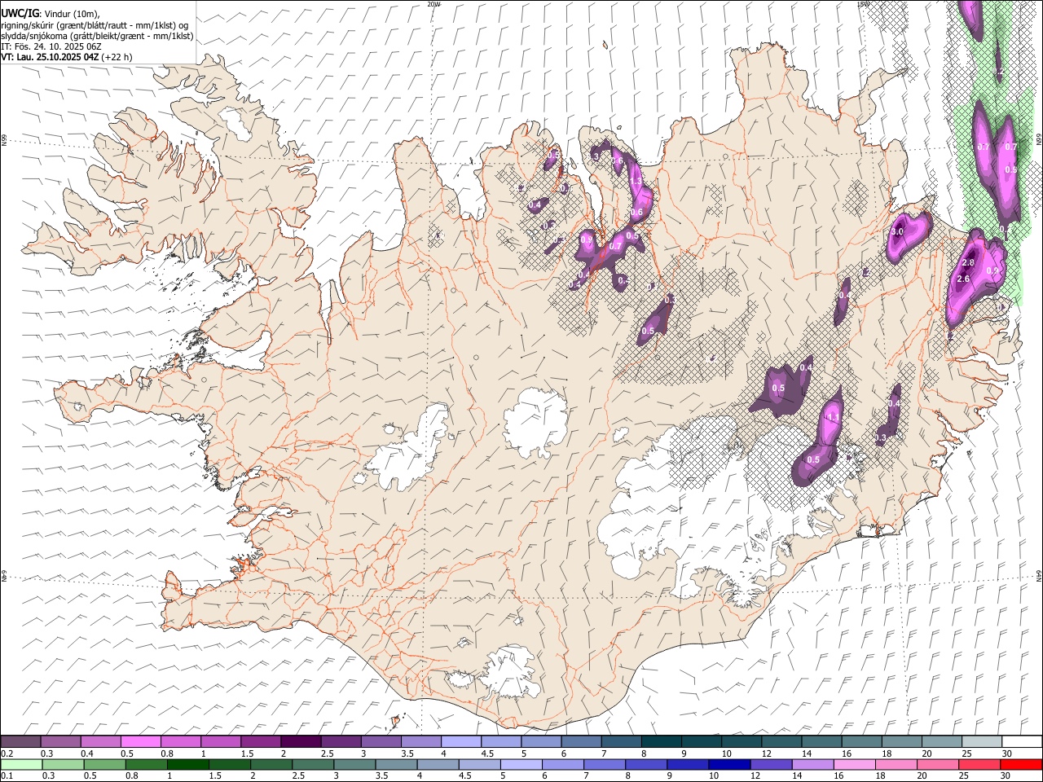Pick the upper legend swatch between 25 and 30
The height and width of the screenshot is (782, 1043).
coord(982,741)
